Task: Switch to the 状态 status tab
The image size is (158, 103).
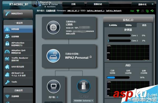Action: (x=144, y=25)
